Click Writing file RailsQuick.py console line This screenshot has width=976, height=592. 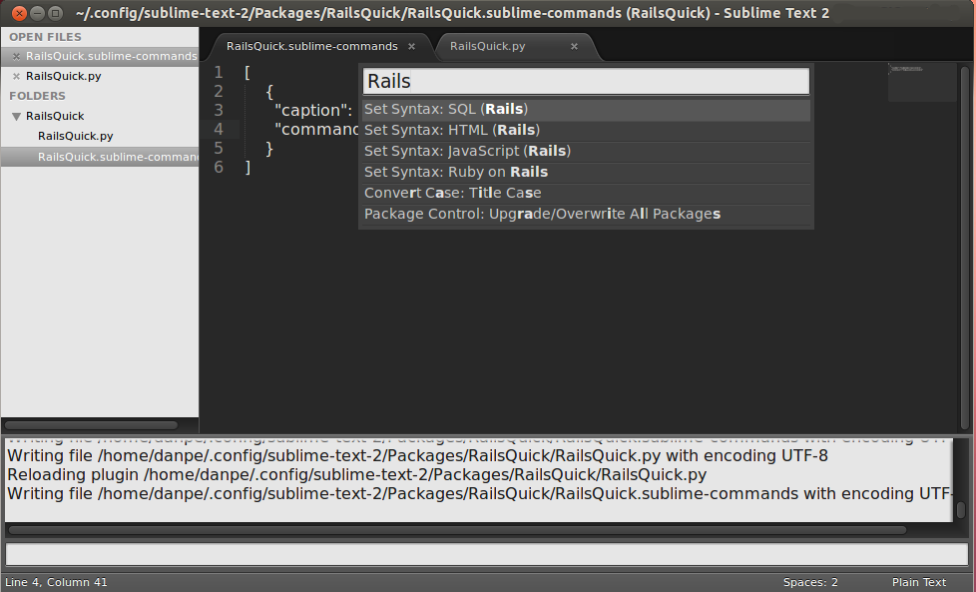point(418,456)
